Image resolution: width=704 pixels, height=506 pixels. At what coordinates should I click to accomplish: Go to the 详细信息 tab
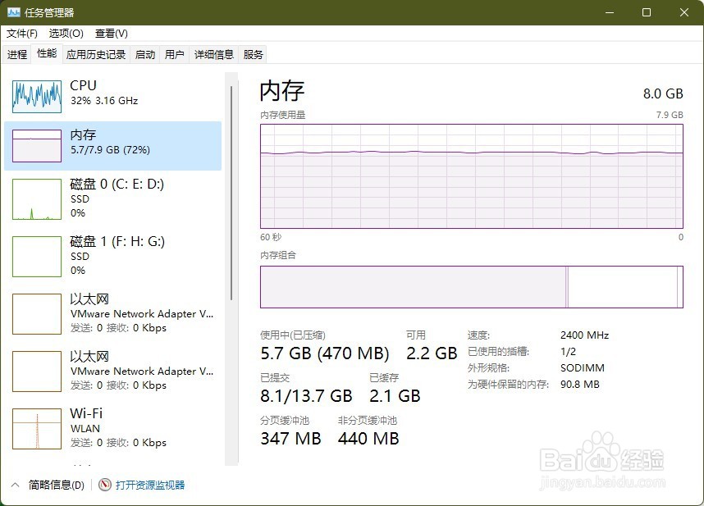213,55
